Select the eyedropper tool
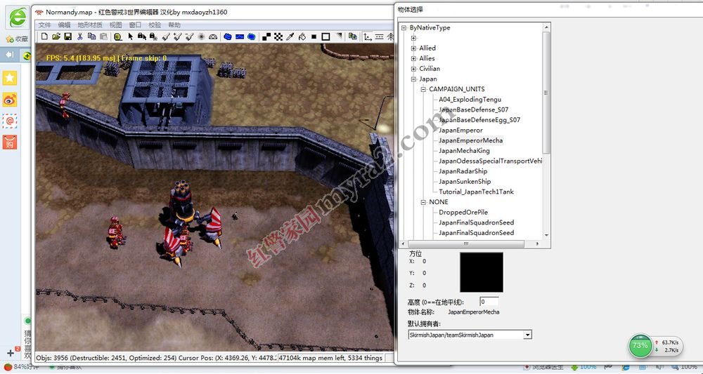703x374 pixels. point(290,36)
